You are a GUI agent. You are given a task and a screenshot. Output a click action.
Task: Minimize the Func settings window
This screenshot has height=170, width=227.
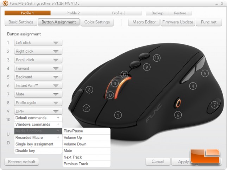tap(216, 4)
